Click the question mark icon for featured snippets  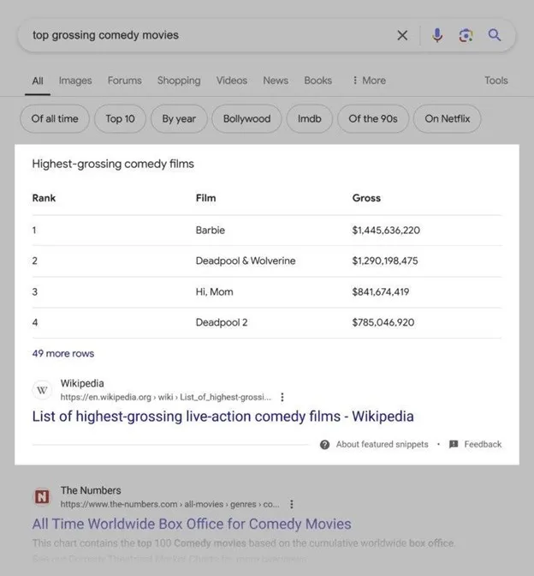click(324, 445)
